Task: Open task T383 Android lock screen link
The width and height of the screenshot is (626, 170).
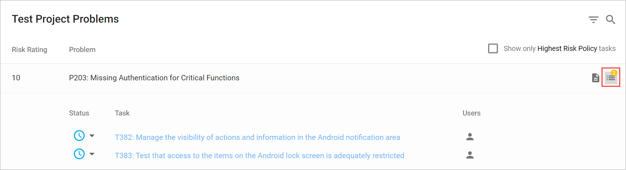Action: pyautogui.click(x=259, y=156)
